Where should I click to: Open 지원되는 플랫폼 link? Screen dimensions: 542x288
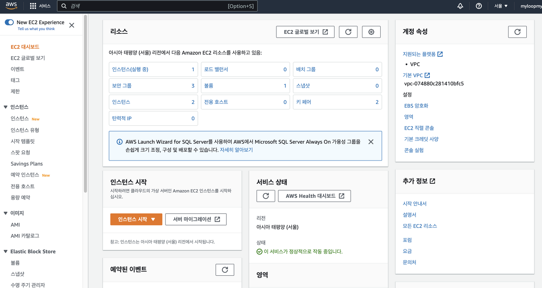[423, 54]
